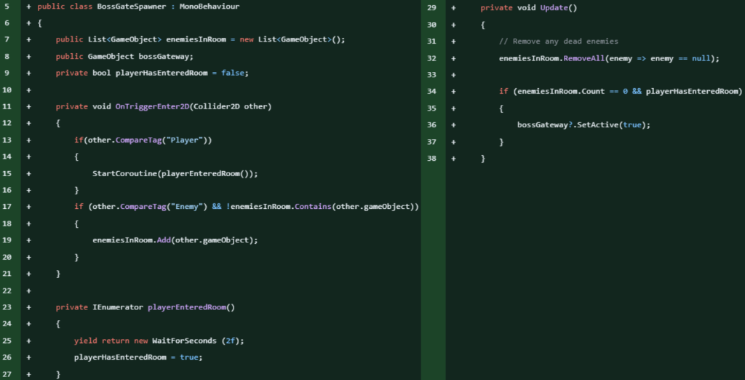Select the class name BossGateSpawner
Viewport: 745px width, 380px height.
pyautogui.click(x=132, y=7)
